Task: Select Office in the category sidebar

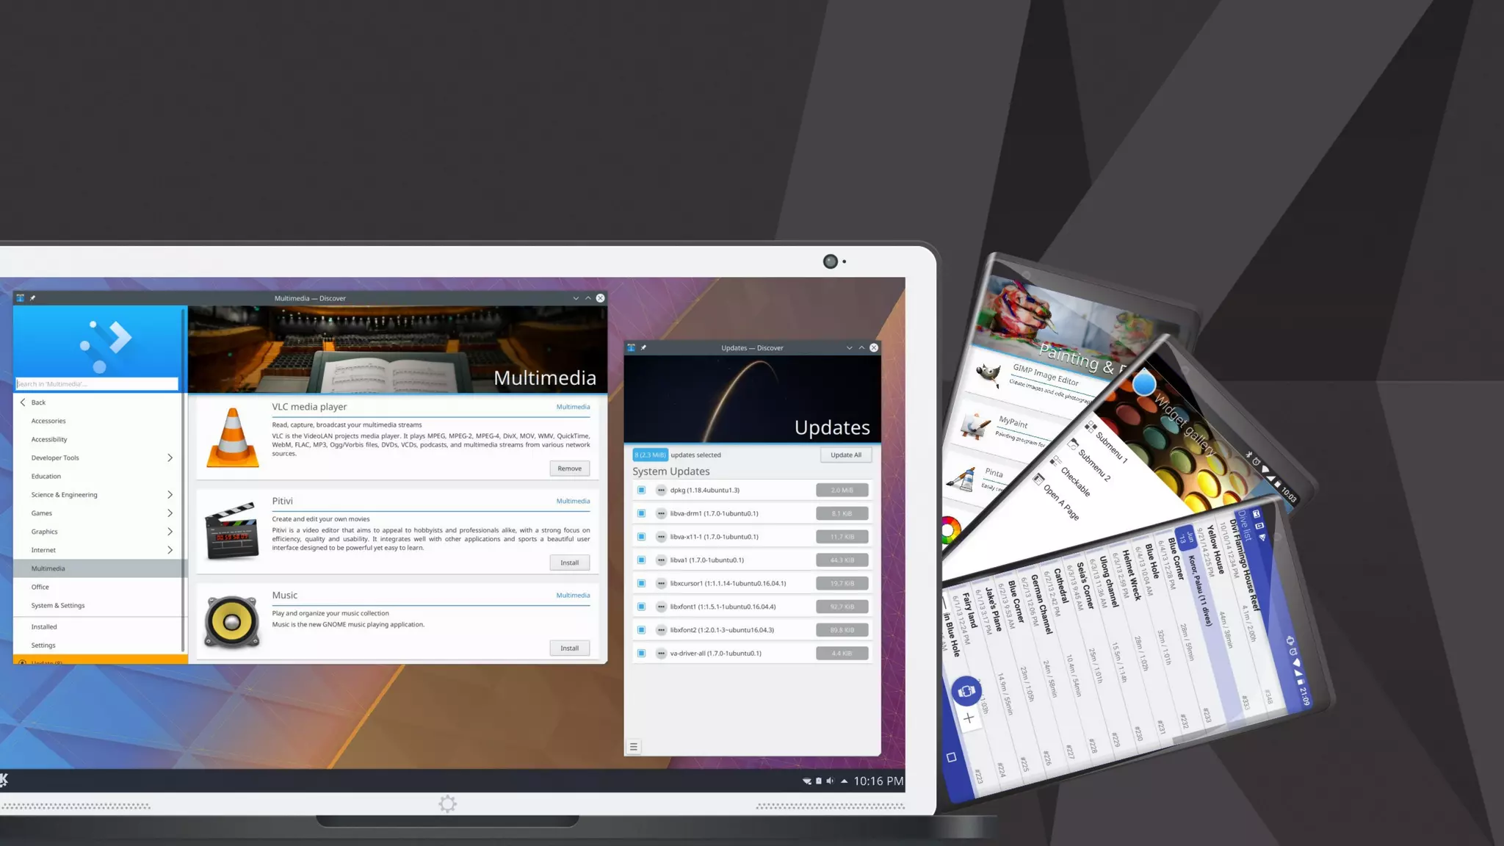Action: (x=40, y=587)
